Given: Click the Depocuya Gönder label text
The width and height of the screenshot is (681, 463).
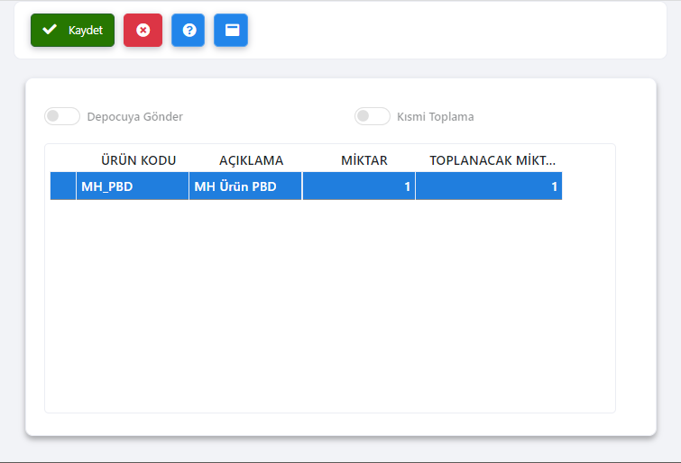Looking at the screenshot, I should click(x=134, y=116).
